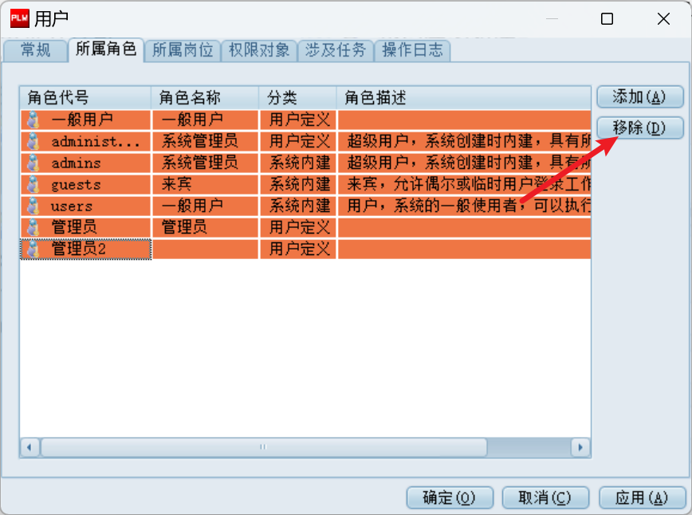
Task: Go to the 涉及任务 tab
Action: [336, 50]
